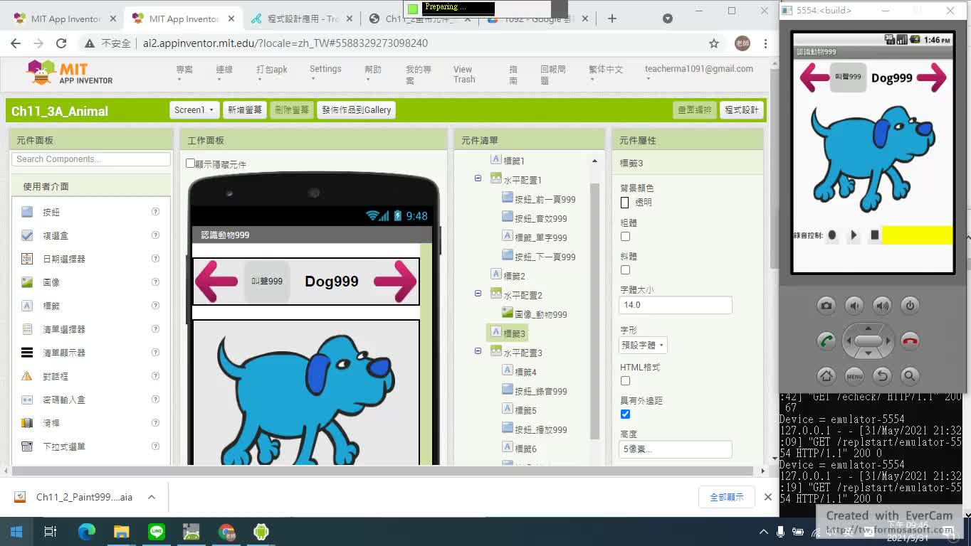This screenshot has width=971, height=546.
Task: Click the Search Components input field
Action: [x=91, y=159]
